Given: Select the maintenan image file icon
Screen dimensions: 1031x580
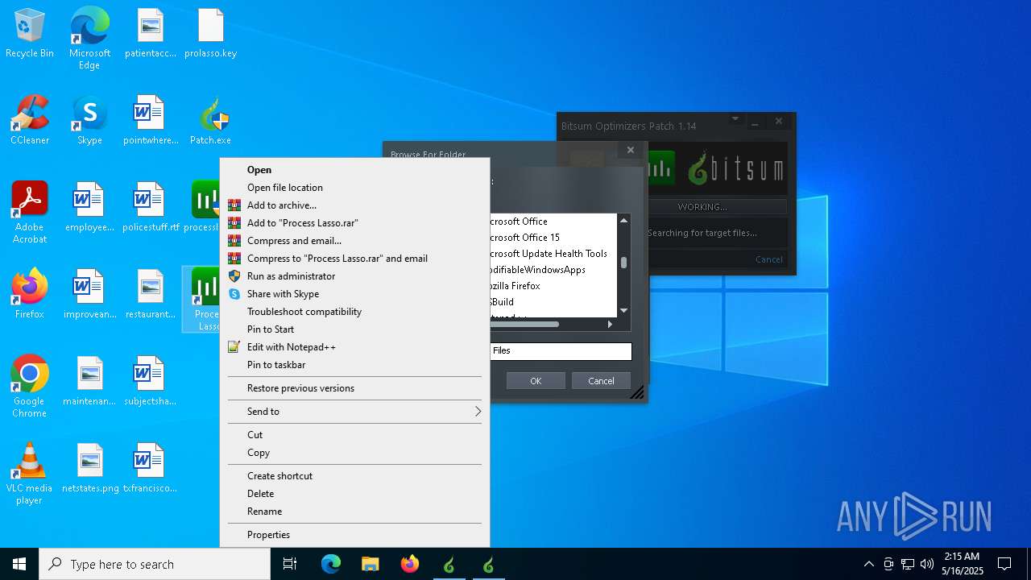Looking at the screenshot, I should (x=89, y=381).
